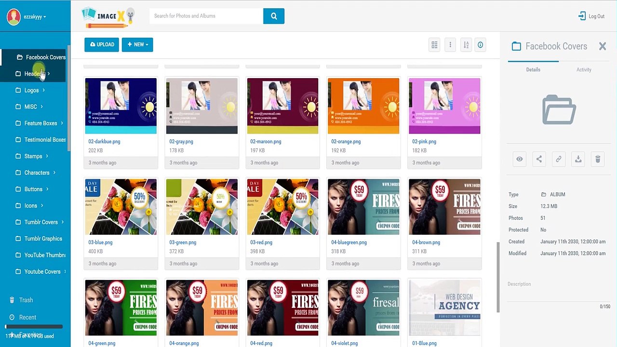Click the link icon in details panel

(559, 159)
